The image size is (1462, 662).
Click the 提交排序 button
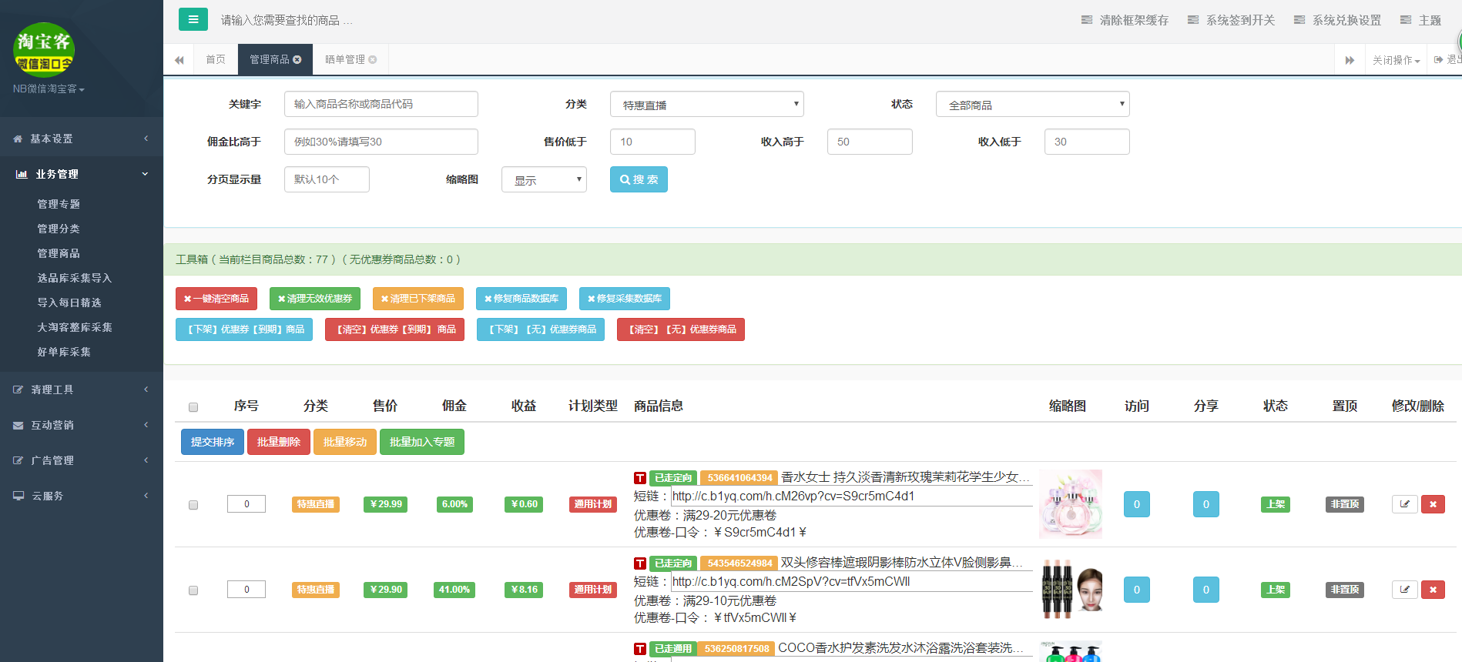(213, 442)
